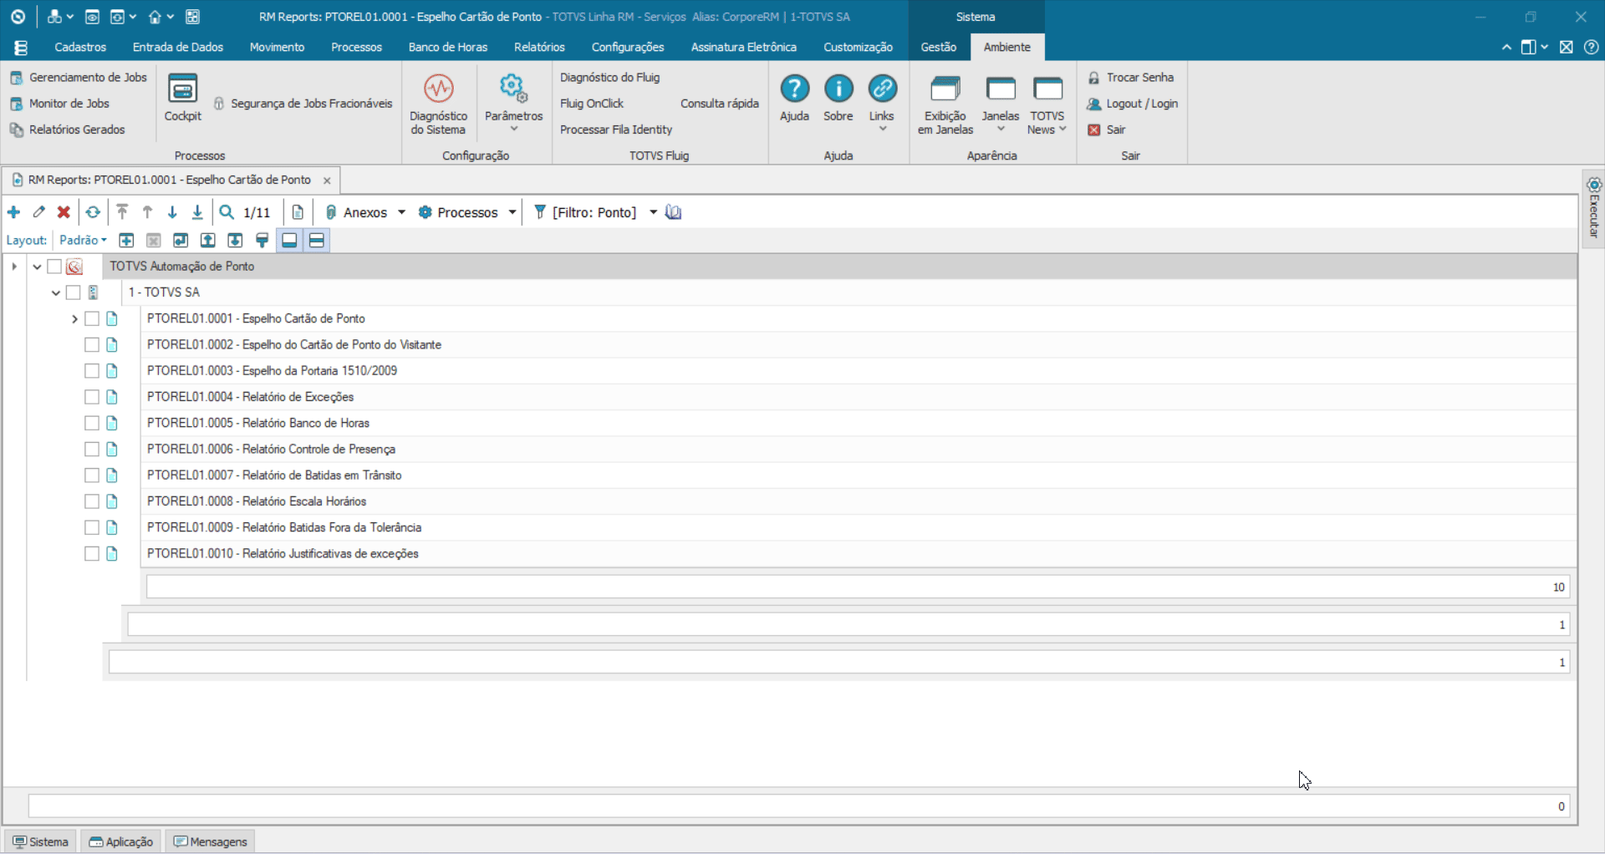Open Relatórios Gerados
The height and width of the screenshot is (854, 1605).
(x=67, y=130)
